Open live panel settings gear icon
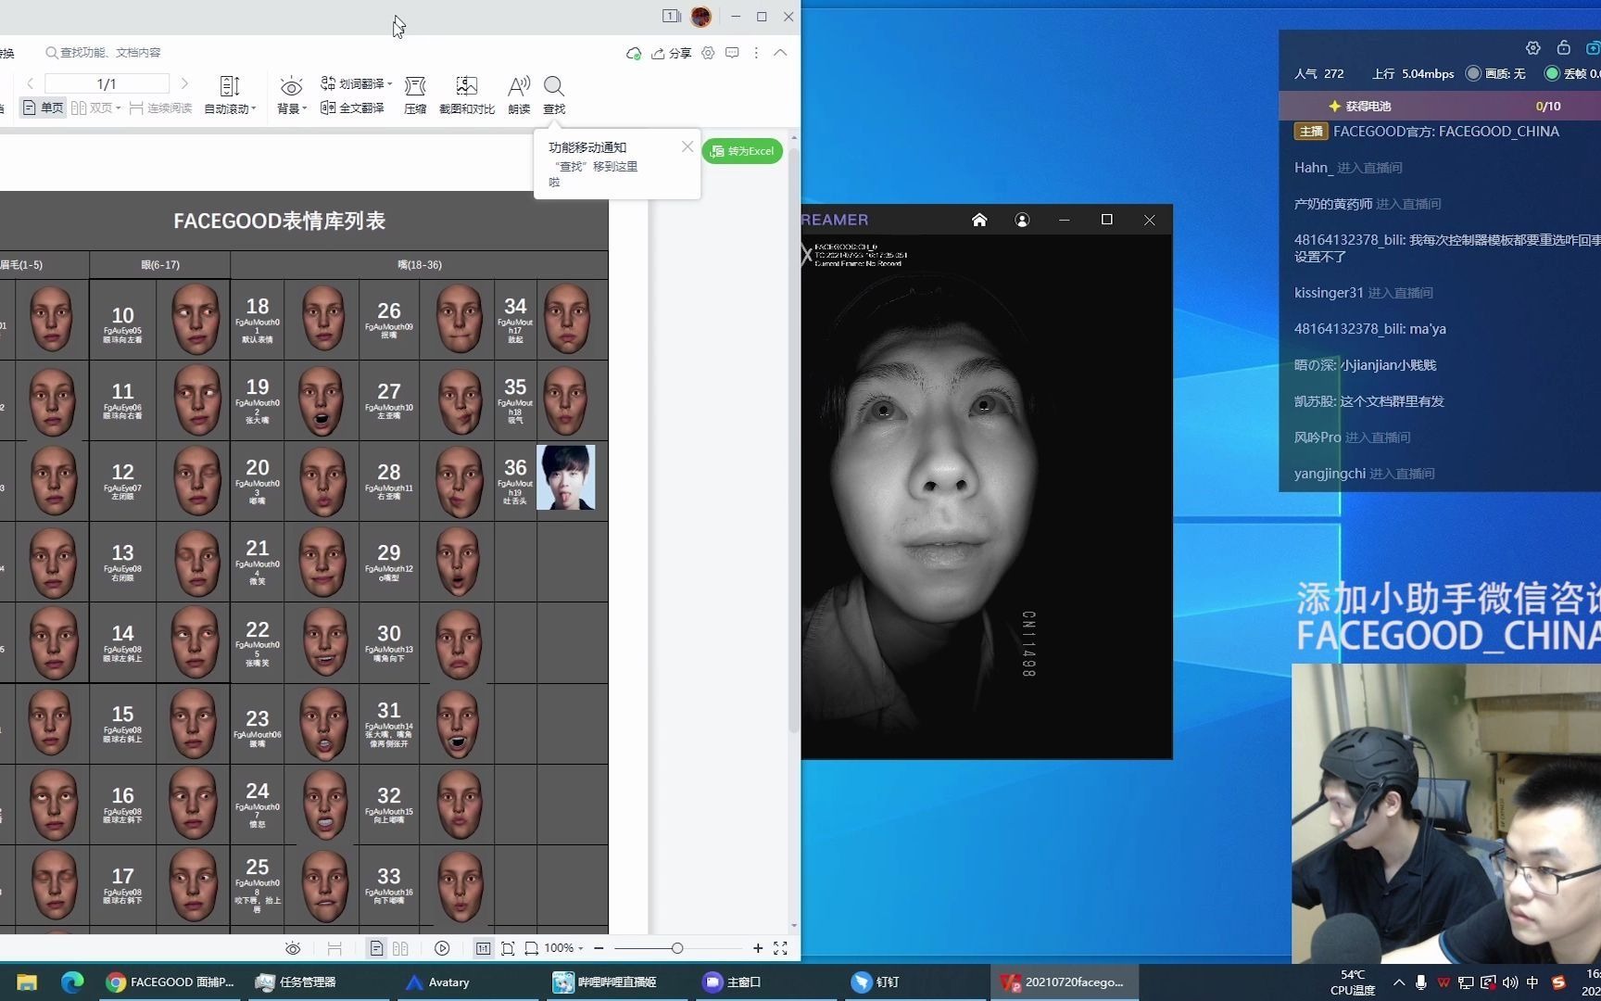This screenshot has width=1601, height=1001. click(1532, 47)
